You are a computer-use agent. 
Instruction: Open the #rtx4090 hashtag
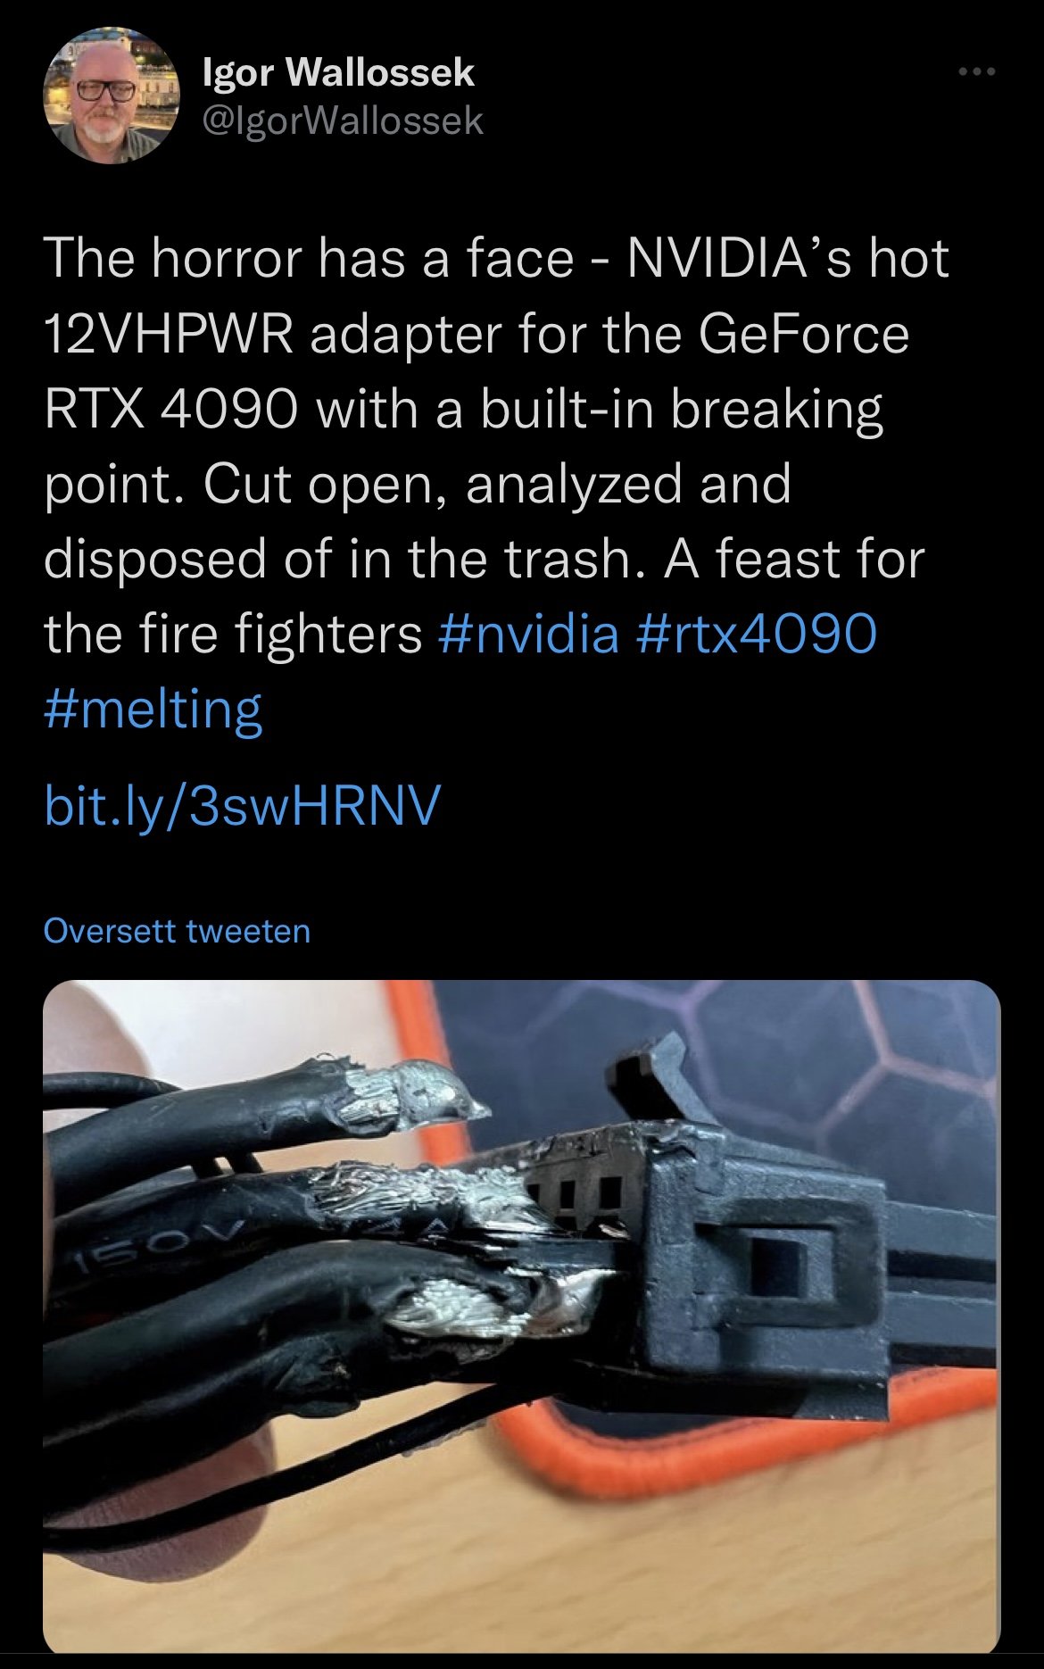tap(758, 633)
